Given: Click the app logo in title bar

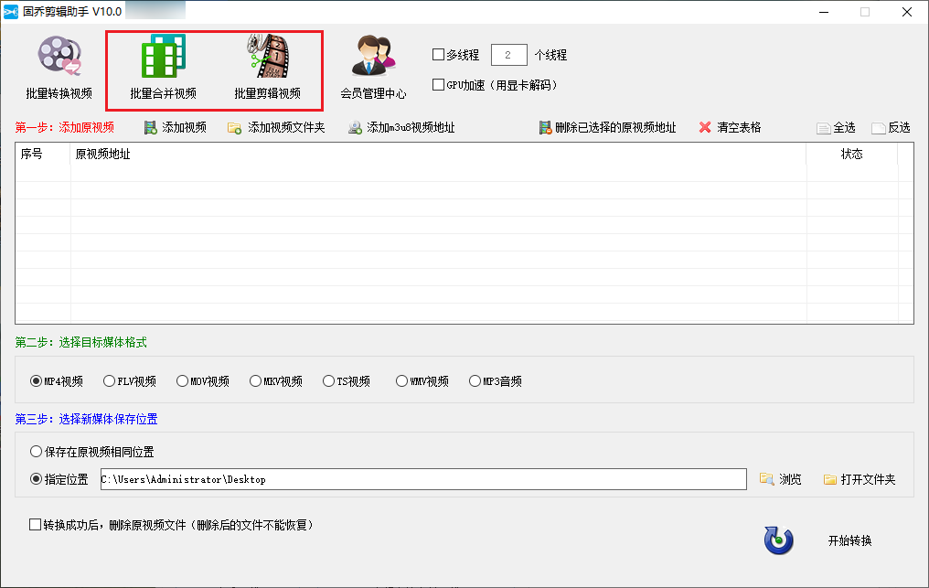Looking at the screenshot, I should [x=11, y=11].
